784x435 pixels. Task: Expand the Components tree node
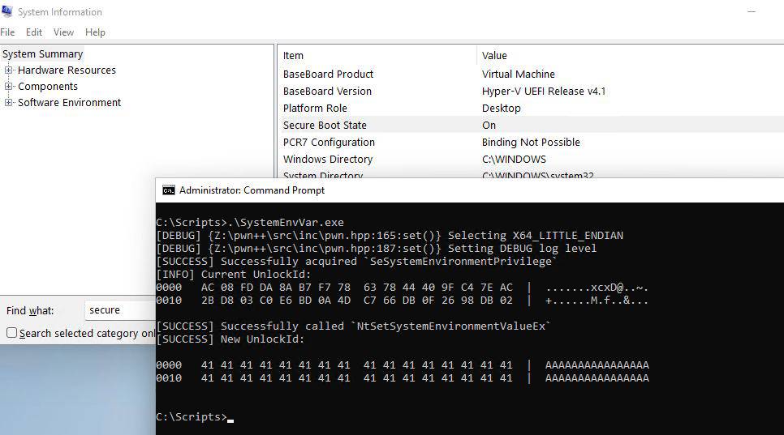pyautogui.click(x=9, y=87)
